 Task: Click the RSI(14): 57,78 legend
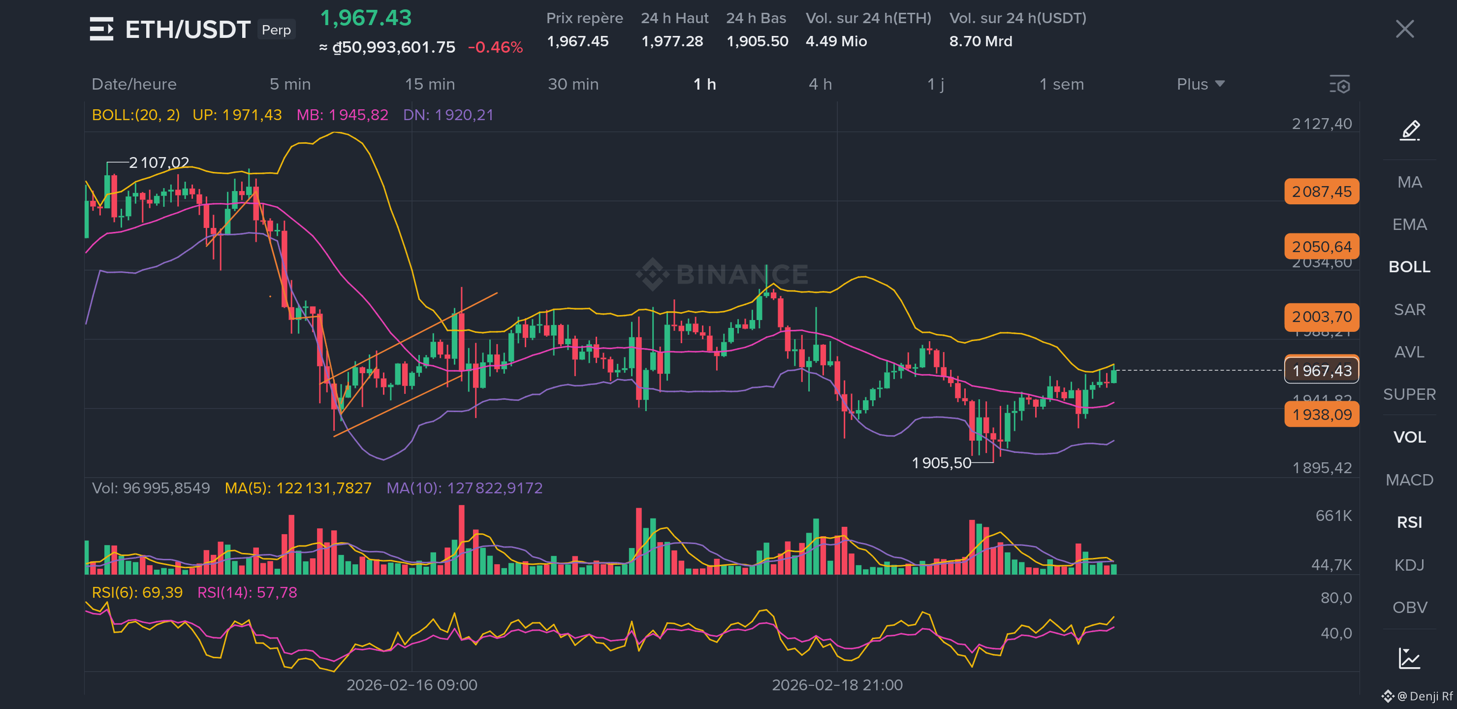[247, 592]
